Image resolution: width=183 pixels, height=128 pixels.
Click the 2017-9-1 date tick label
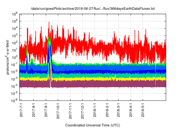point(46,110)
